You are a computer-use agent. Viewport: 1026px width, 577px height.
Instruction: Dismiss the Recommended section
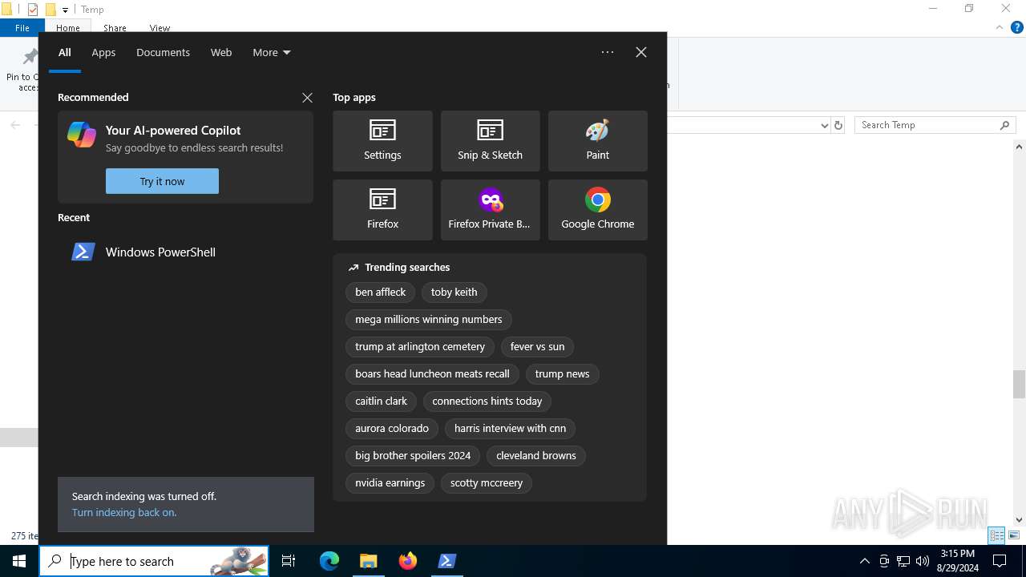(x=307, y=98)
